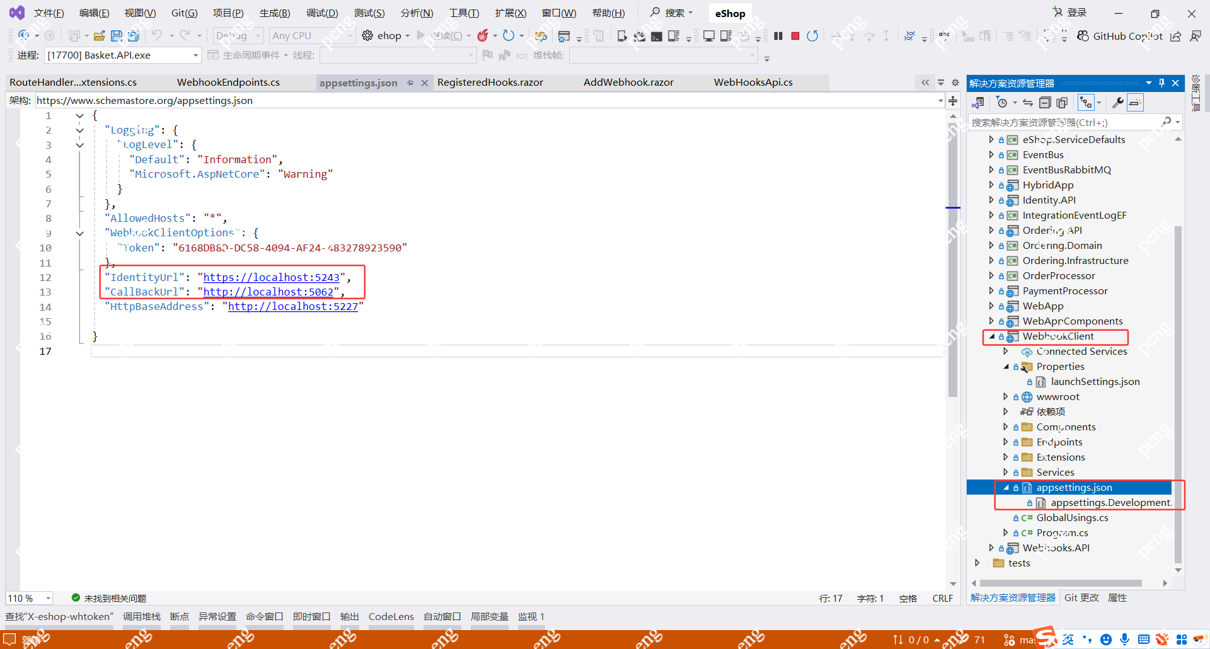Viewport: 1210px width, 649px height.
Task: Click the Solution Explorer vertical scrollbar
Action: pos(1178,394)
